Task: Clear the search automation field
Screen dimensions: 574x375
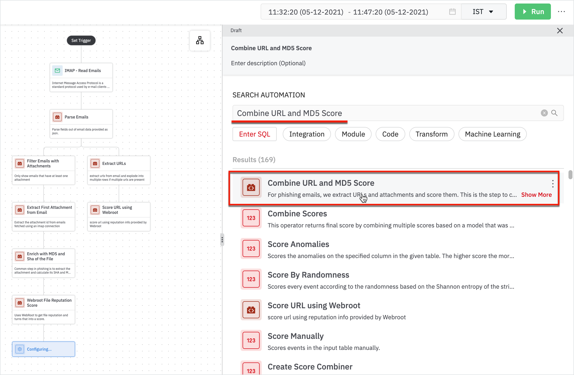Action: coord(544,113)
